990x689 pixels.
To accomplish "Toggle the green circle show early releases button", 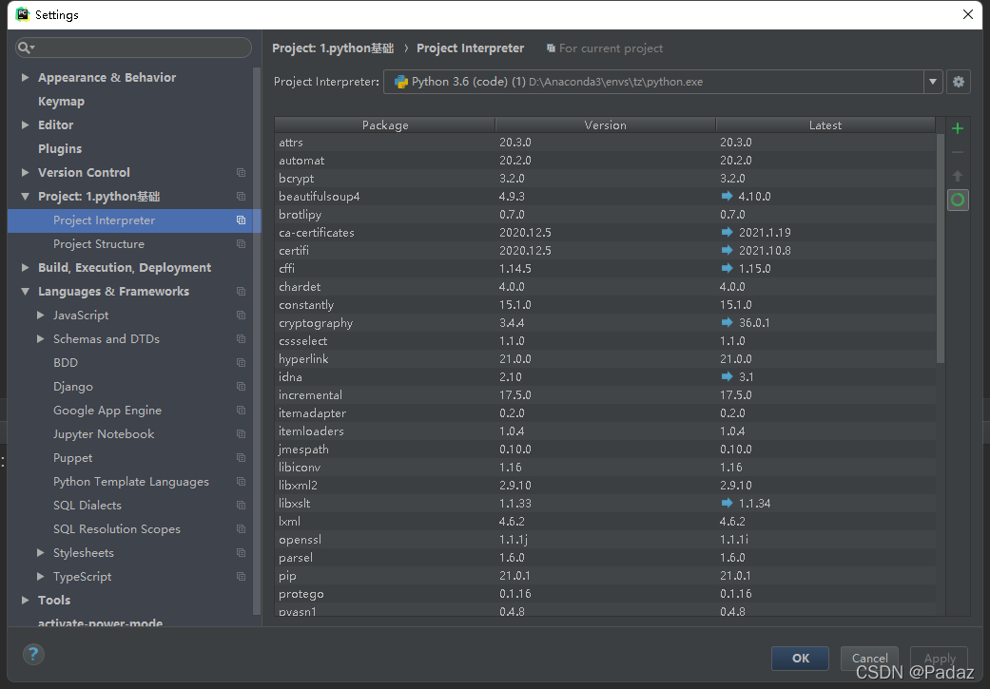I will [x=957, y=200].
